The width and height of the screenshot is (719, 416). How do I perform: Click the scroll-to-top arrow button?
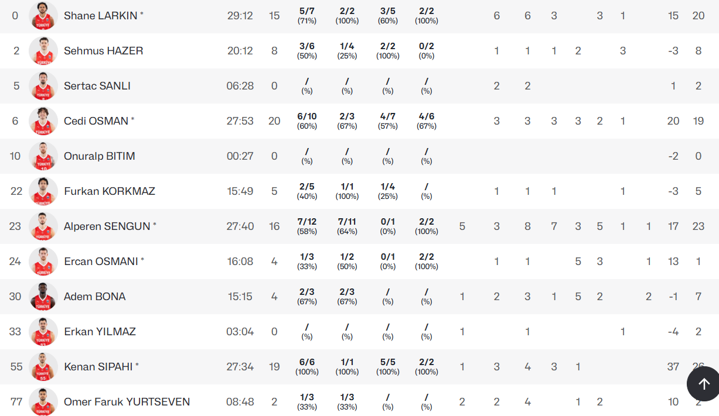pos(703,384)
